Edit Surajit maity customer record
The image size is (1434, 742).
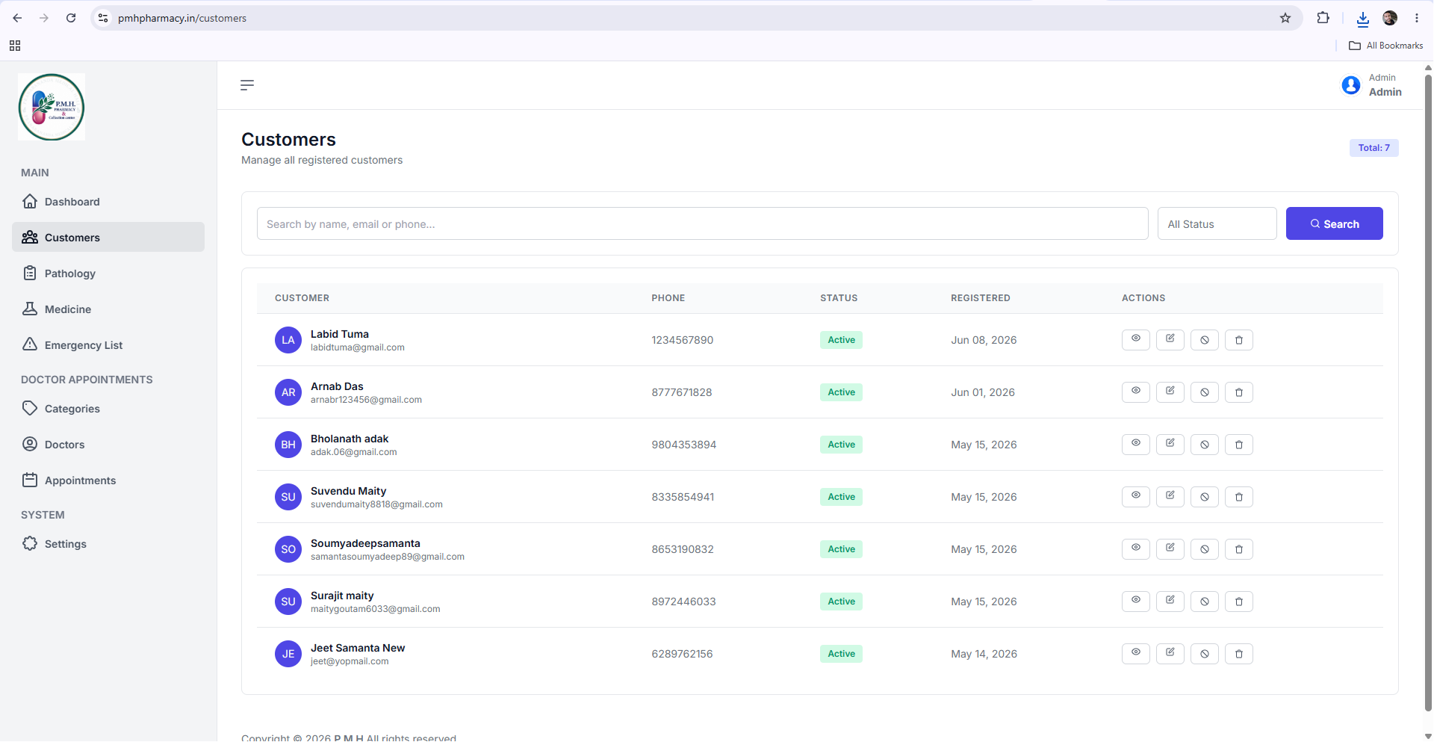pos(1170,602)
